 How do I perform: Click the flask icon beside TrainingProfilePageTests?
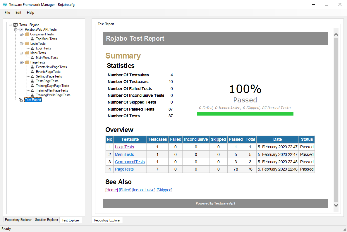pos(32,95)
